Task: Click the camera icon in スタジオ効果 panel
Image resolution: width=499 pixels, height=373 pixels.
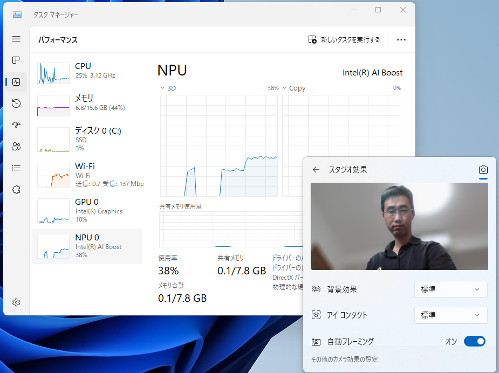Action: click(483, 169)
